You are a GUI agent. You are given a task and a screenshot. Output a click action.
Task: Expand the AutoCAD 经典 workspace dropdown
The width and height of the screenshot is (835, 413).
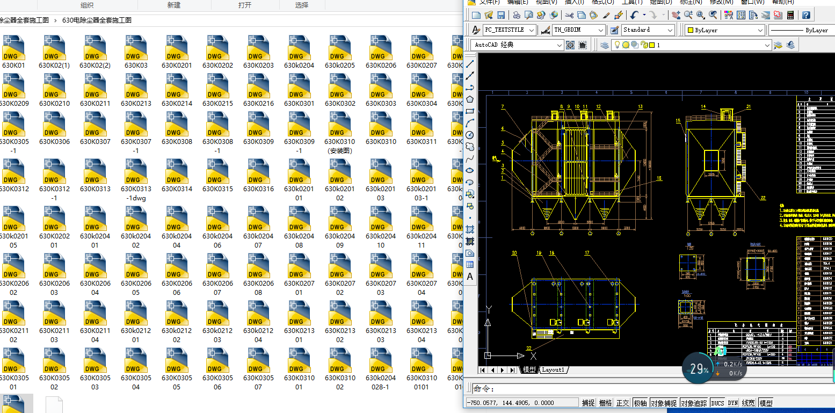pyautogui.click(x=559, y=45)
